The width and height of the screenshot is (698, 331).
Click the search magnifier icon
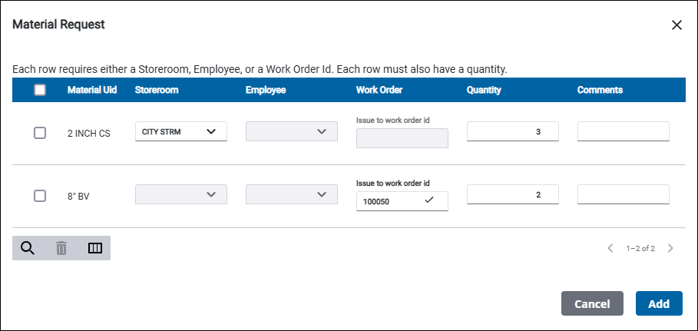(28, 248)
